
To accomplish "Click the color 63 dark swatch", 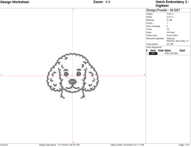I will pyautogui.click(x=153, y=53).
